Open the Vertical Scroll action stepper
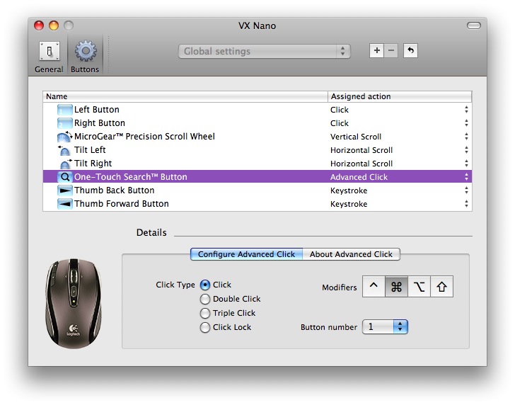This screenshot has width=515, height=405. tap(466, 137)
